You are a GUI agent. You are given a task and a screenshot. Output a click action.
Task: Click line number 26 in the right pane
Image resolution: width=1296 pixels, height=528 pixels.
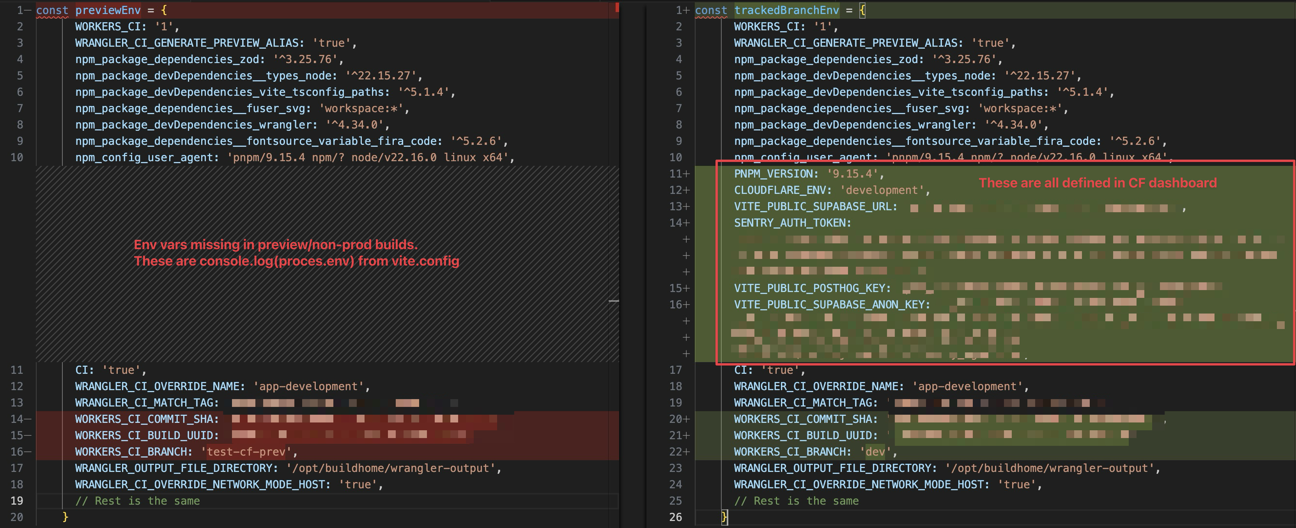pyautogui.click(x=675, y=517)
